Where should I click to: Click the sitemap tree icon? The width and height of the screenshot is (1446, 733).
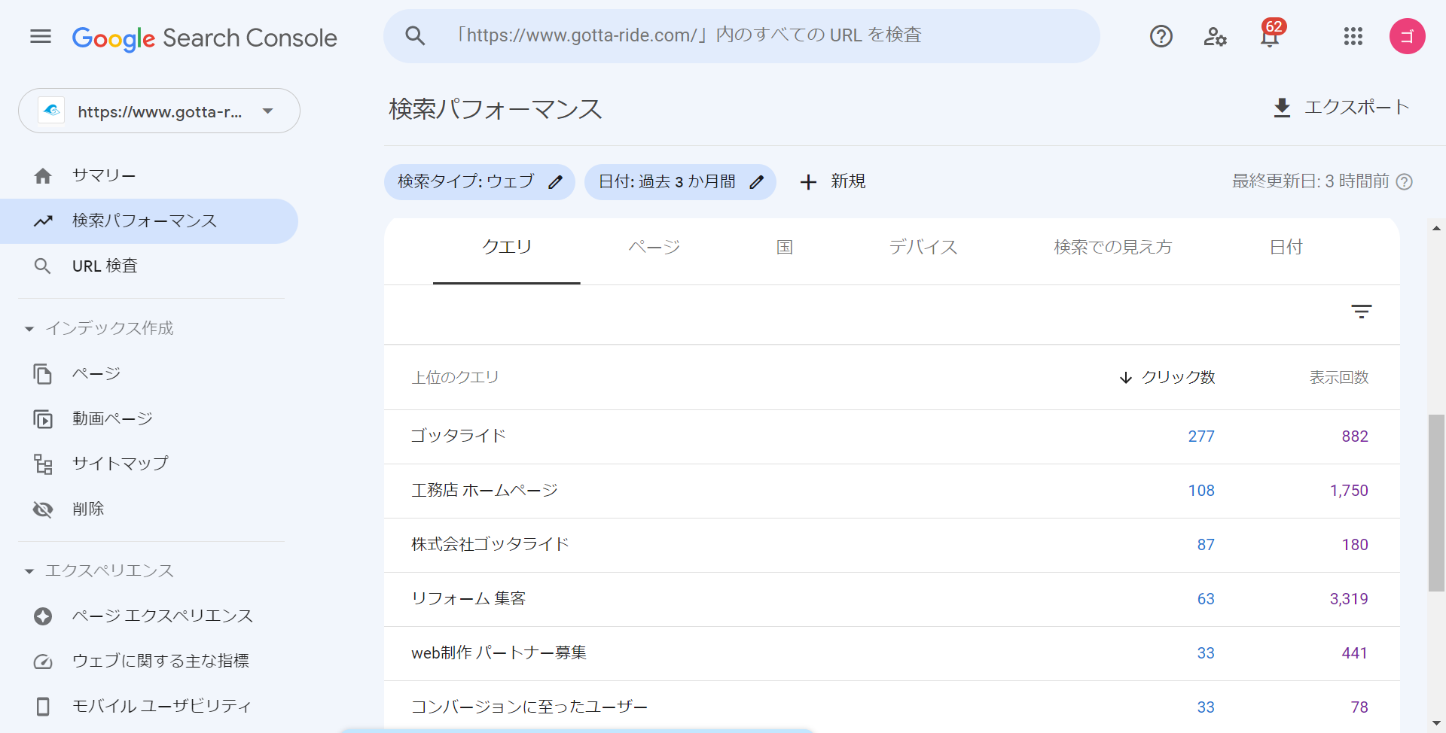tap(43, 464)
